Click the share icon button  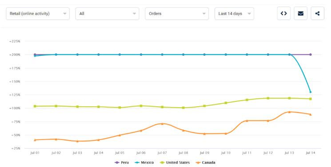(317, 13)
